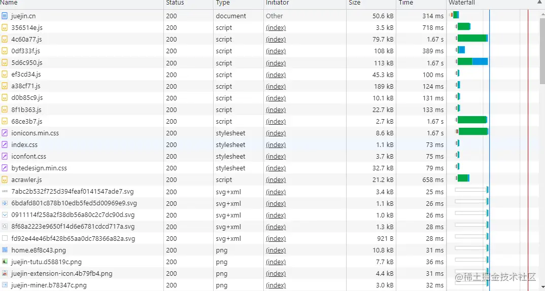Select the juejin.cn request name
This screenshot has height=291, width=545.
23,16
